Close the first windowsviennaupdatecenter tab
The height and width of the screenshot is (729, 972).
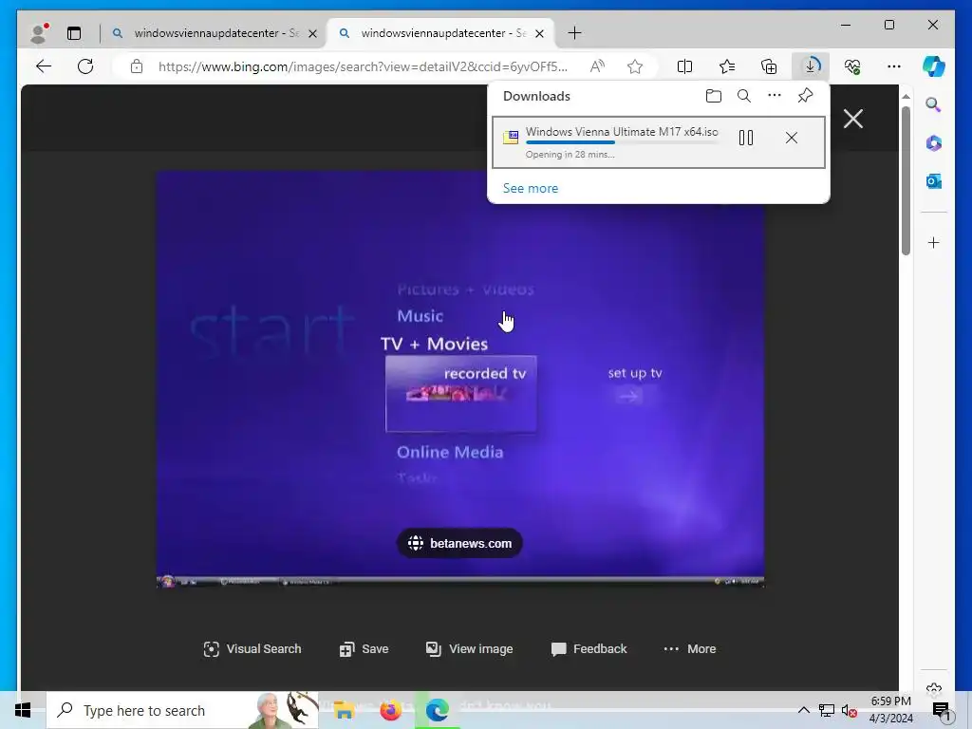[313, 33]
